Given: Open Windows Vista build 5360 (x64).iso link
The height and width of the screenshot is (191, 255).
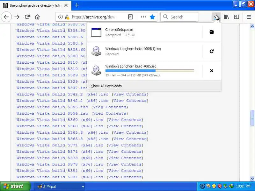Looking at the screenshot, I should click(60, 120).
